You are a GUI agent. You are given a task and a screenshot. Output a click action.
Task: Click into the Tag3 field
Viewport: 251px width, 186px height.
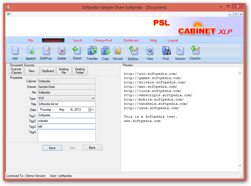click(67, 127)
